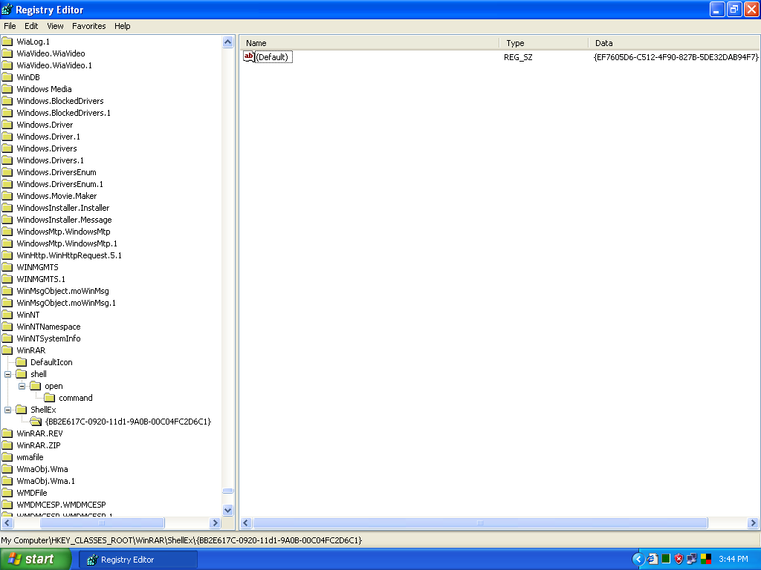
Task: Open the View menu
Action: pos(55,26)
